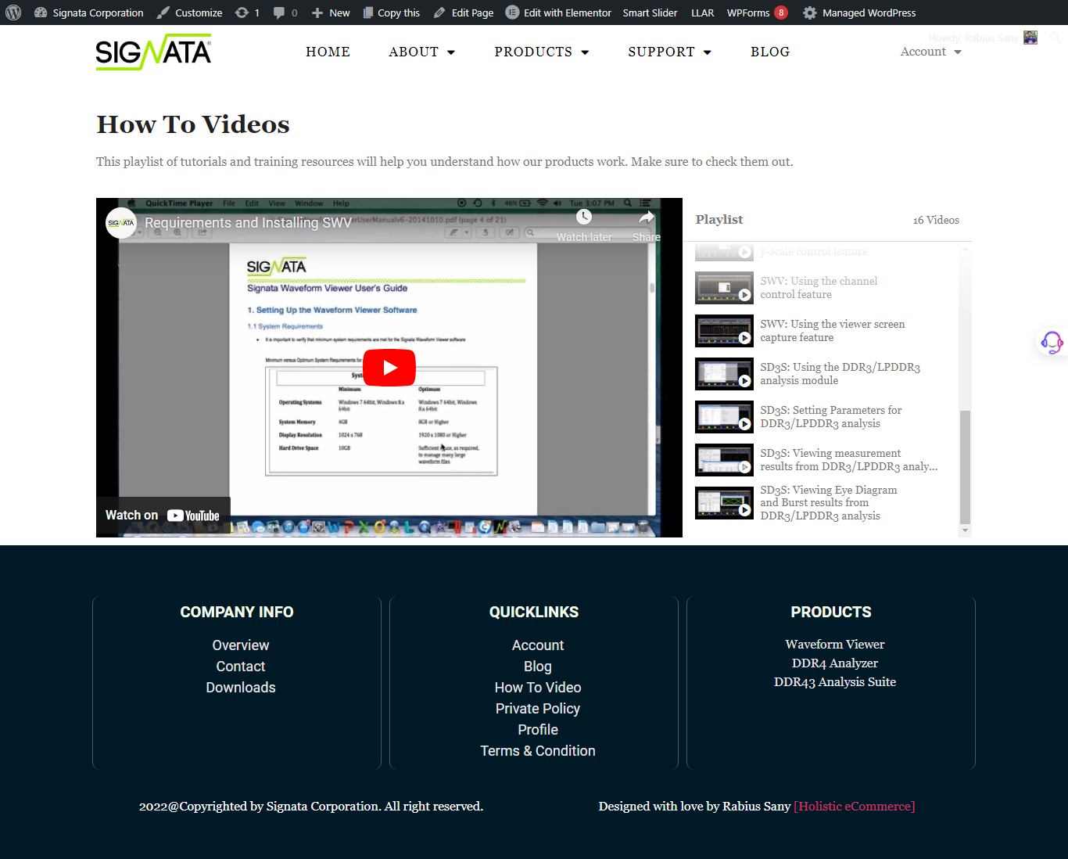The width and height of the screenshot is (1068, 859).
Task: Click the playlist scrollbar thumb
Action: [965, 467]
